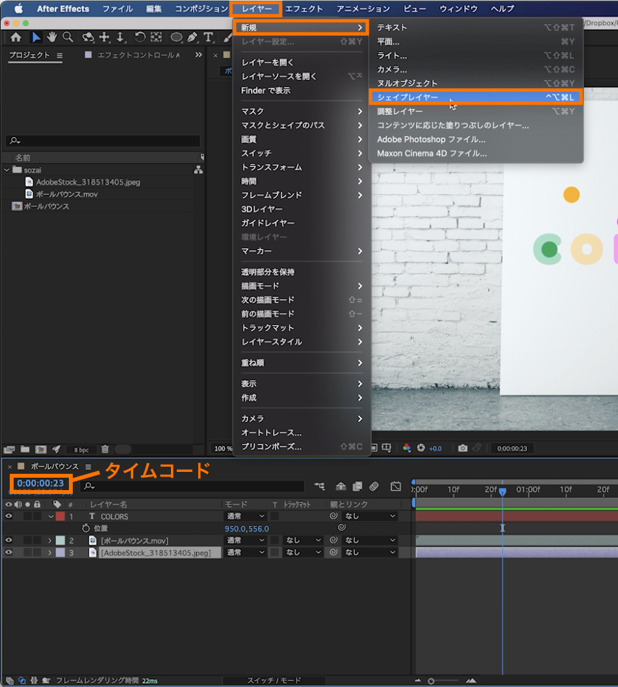This screenshot has width=618, height=687.
Task: Switch to the プロジェクト panel tab
Action: tap(30, 55)
